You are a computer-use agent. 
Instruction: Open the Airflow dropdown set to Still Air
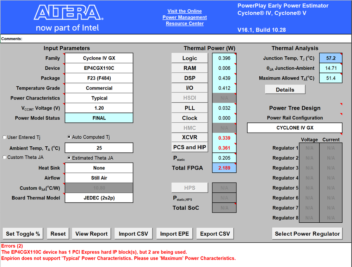click(x=99, y=178)
